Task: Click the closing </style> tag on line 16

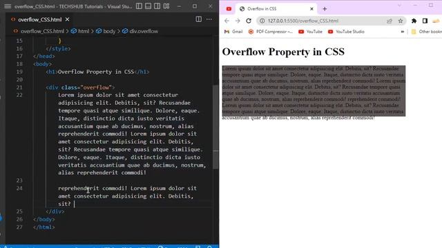Action: click(x=58, y=48)
